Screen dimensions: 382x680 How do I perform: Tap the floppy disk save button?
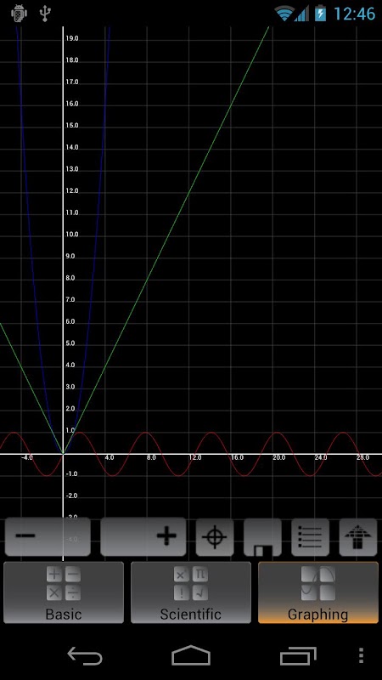click(262, 537)
